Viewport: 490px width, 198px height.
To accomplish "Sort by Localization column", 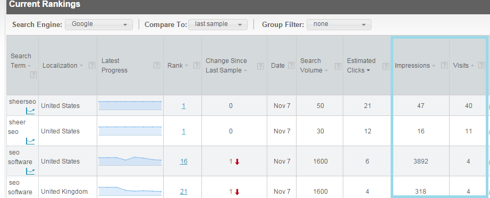I will click(63, 65).
